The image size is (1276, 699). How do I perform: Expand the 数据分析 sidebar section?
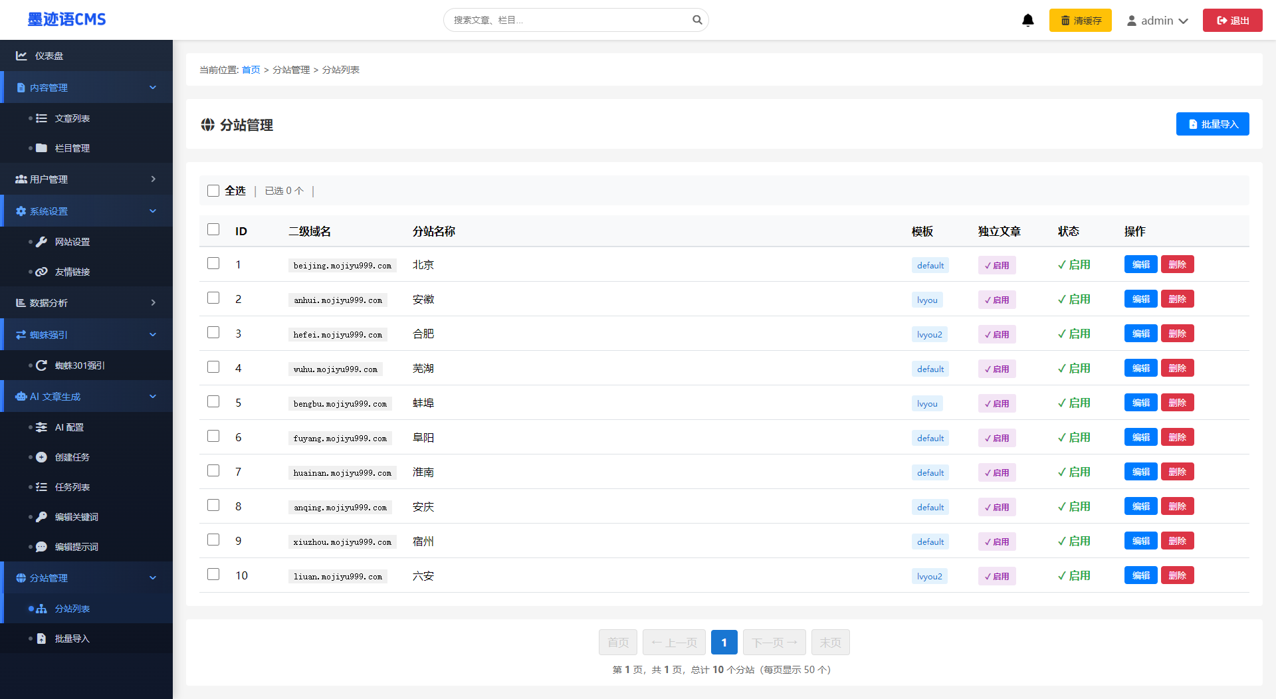click(86, 303)
